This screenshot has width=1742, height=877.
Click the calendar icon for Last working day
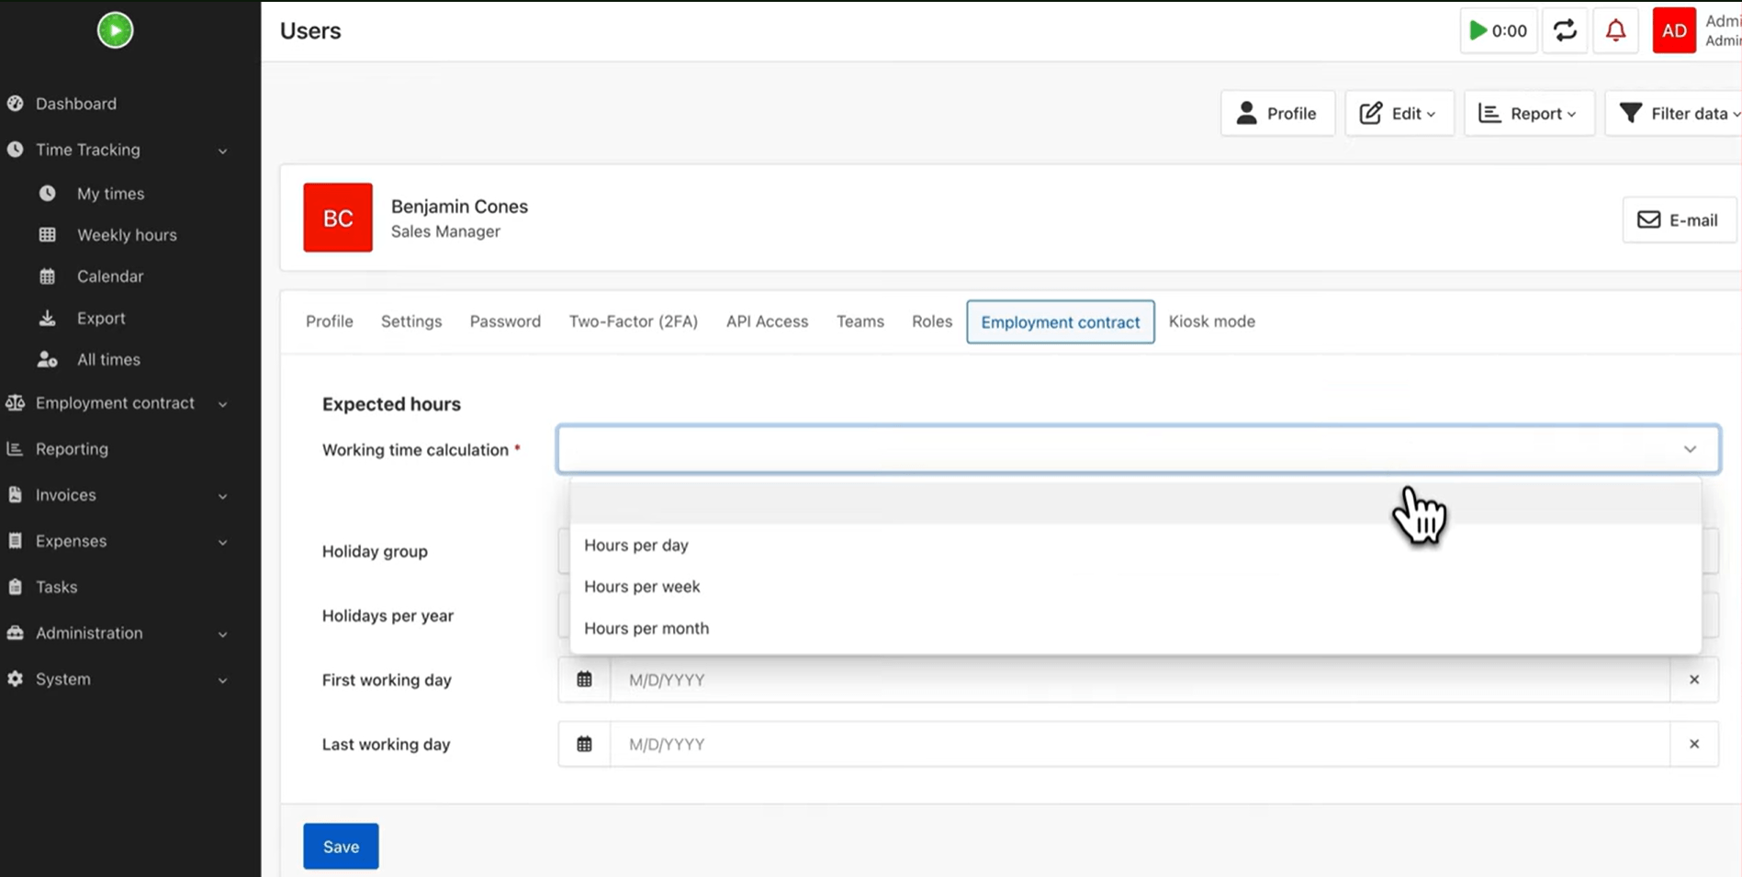584,744
